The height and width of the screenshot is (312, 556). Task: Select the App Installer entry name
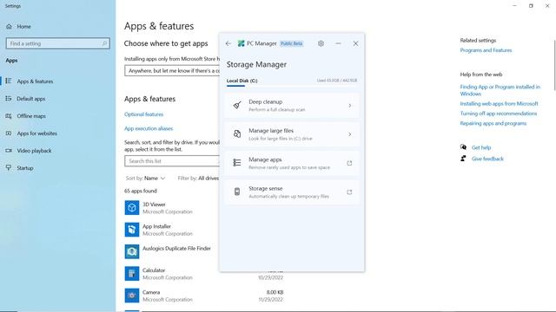[156, 226]
